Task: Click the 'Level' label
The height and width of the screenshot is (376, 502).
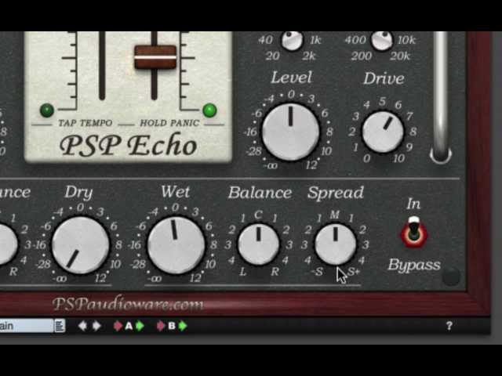Action: [291, 78]
